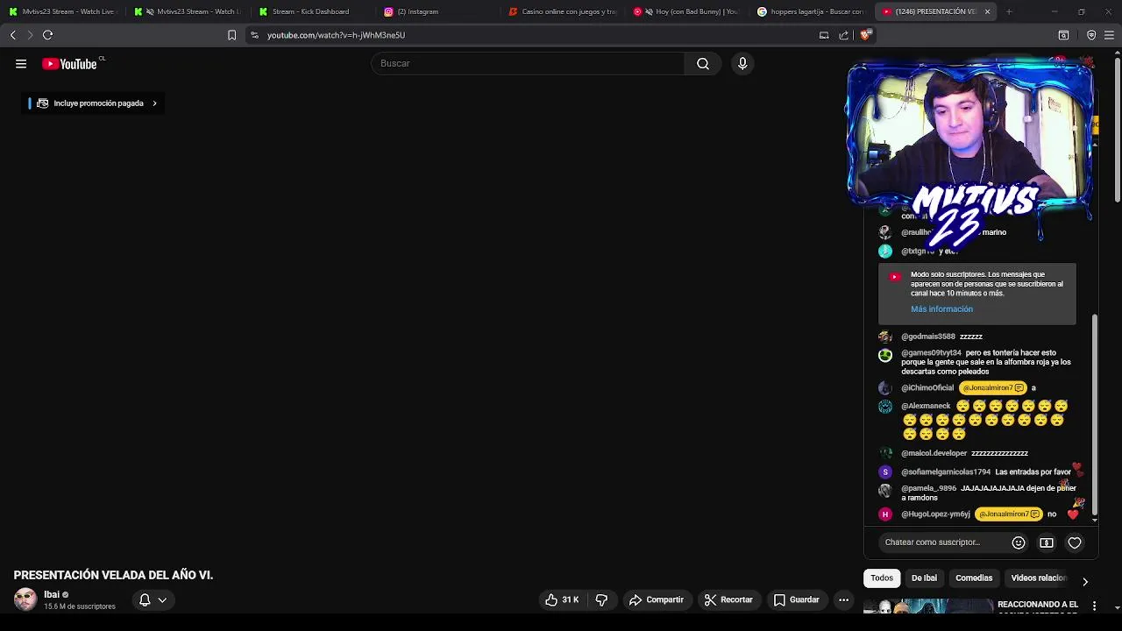
Task: Select the Videos relacionados filter chip
Action: click(1039, 578)
